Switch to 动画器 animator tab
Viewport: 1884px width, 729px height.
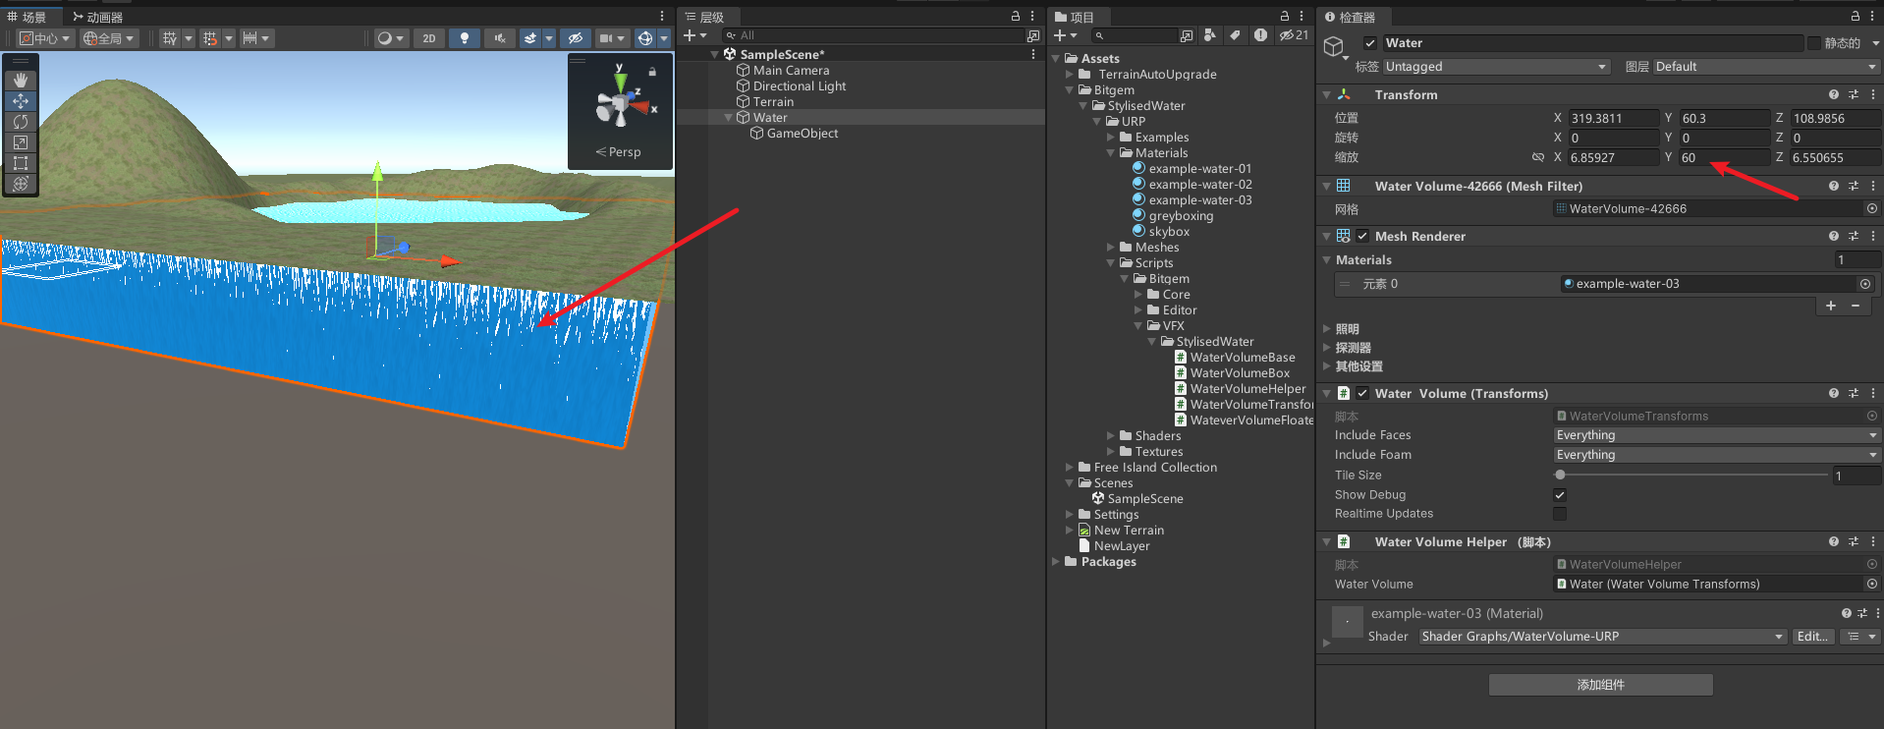[97, 17]
